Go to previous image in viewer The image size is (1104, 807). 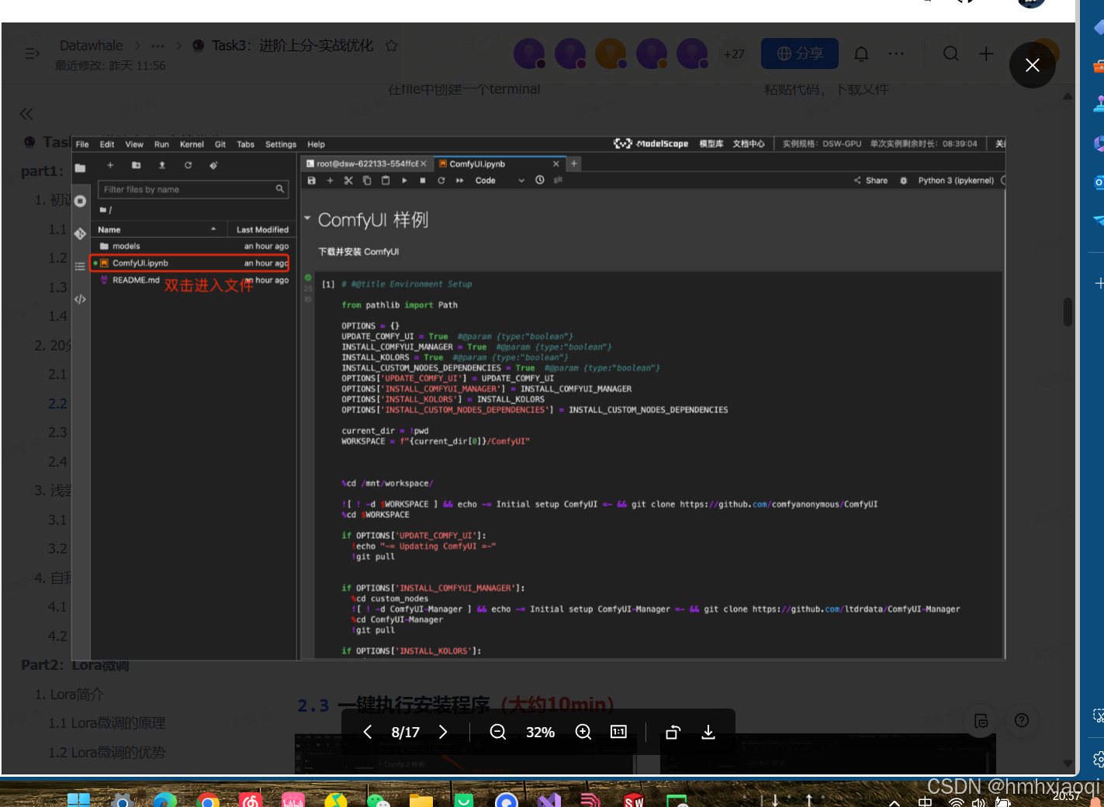pos(368,732)
